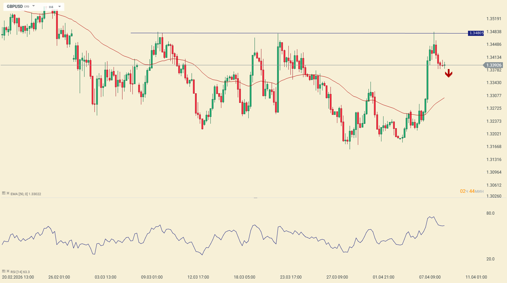Remove EMA indicator with X icon
Image resolution: width=507 pixels, height=283 pixels.
point(8,193)
